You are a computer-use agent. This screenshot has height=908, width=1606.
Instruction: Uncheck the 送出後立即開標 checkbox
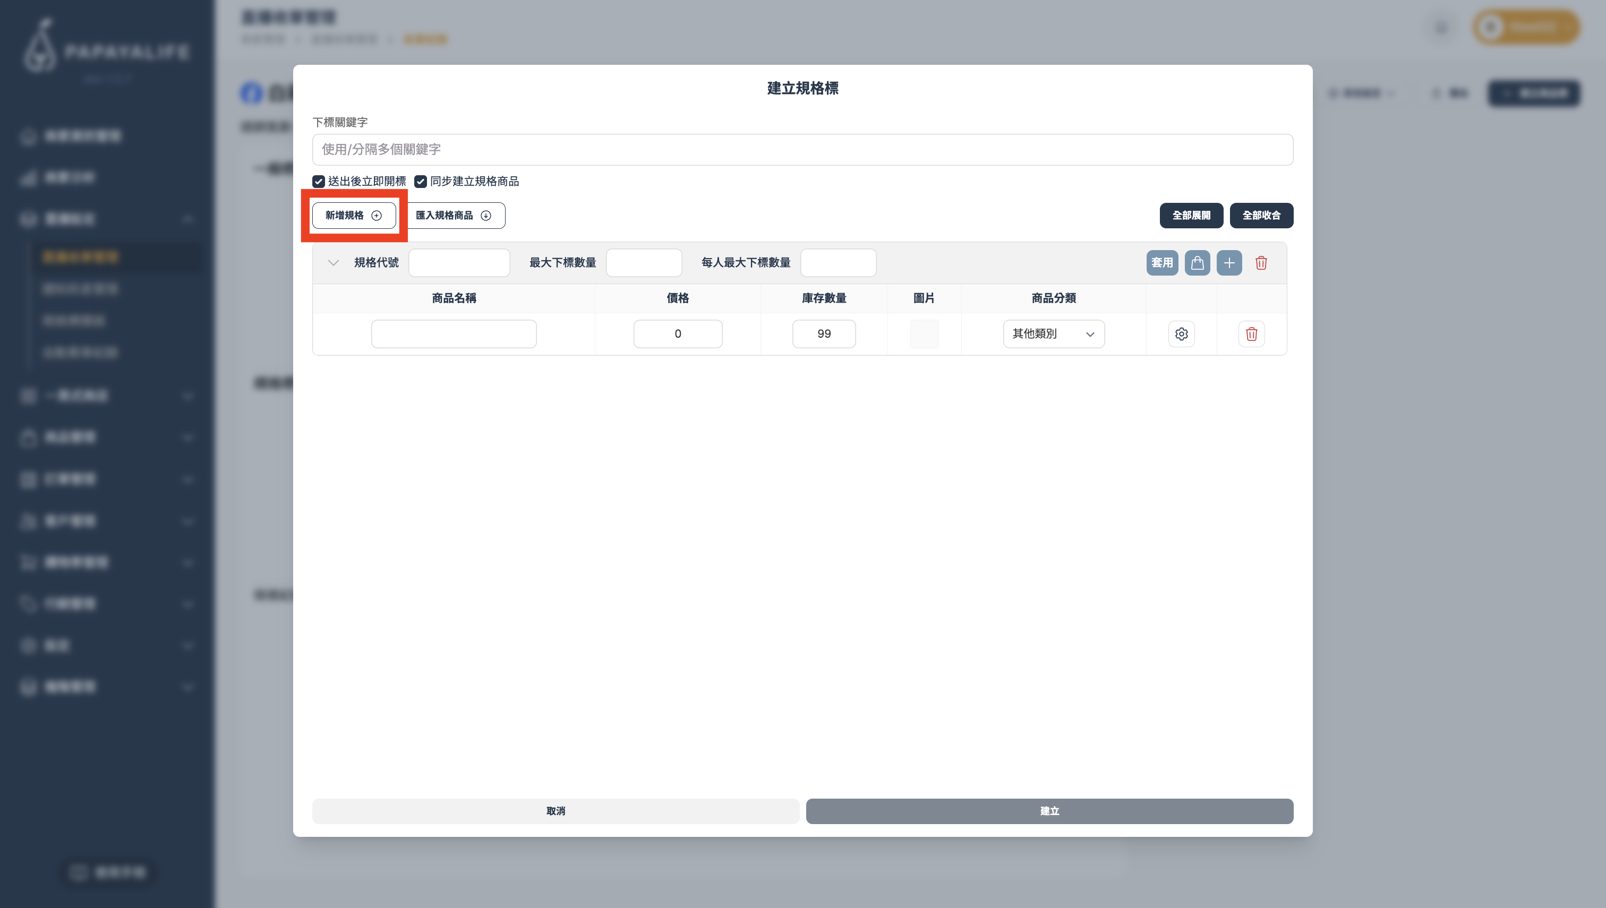click(319, 182)
